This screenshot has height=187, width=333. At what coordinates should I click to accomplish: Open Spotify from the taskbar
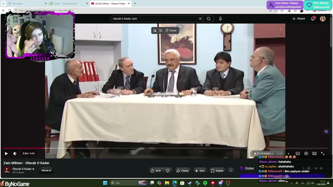[205, 183]
